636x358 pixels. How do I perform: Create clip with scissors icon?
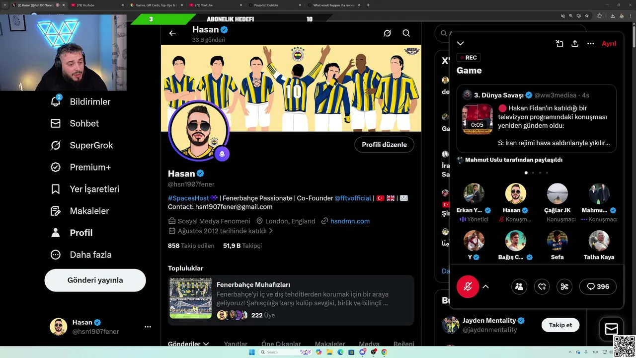[x=564, y=286]
